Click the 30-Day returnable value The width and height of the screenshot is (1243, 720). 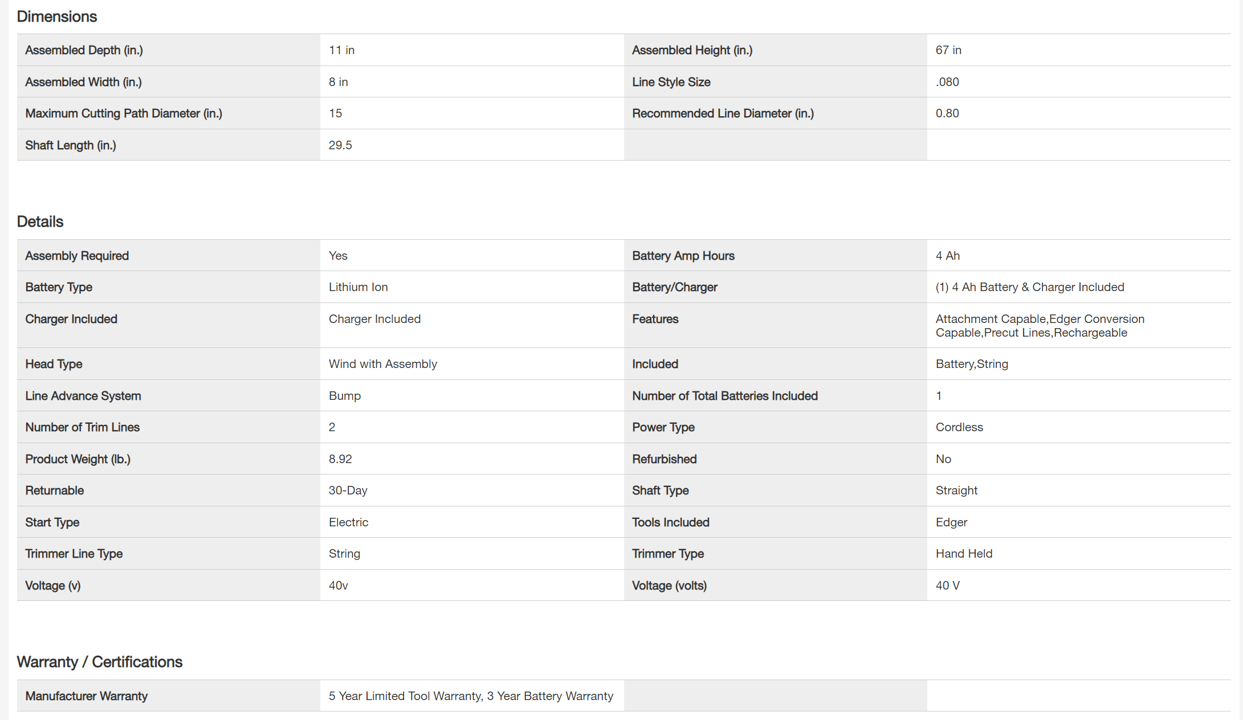pyautogui.click(x=348, y=490)
